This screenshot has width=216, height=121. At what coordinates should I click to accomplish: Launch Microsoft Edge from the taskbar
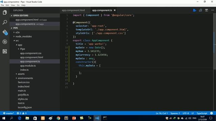click(20, 118)
